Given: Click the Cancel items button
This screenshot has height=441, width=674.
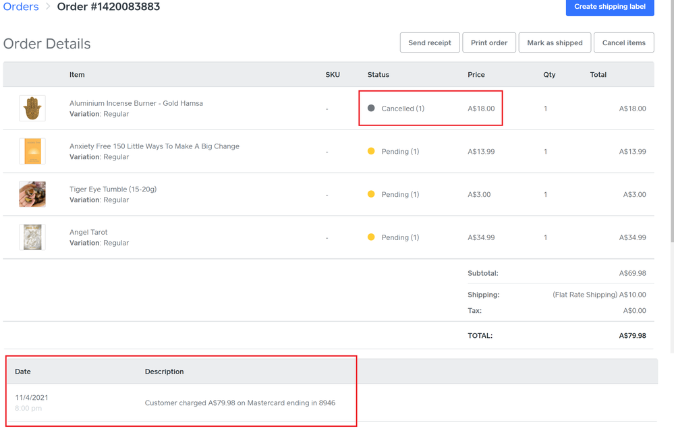Looking at the screenshot, I should [x=623, y=42].
